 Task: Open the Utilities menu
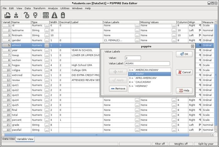pyautogui.click(x=65, y=8)
